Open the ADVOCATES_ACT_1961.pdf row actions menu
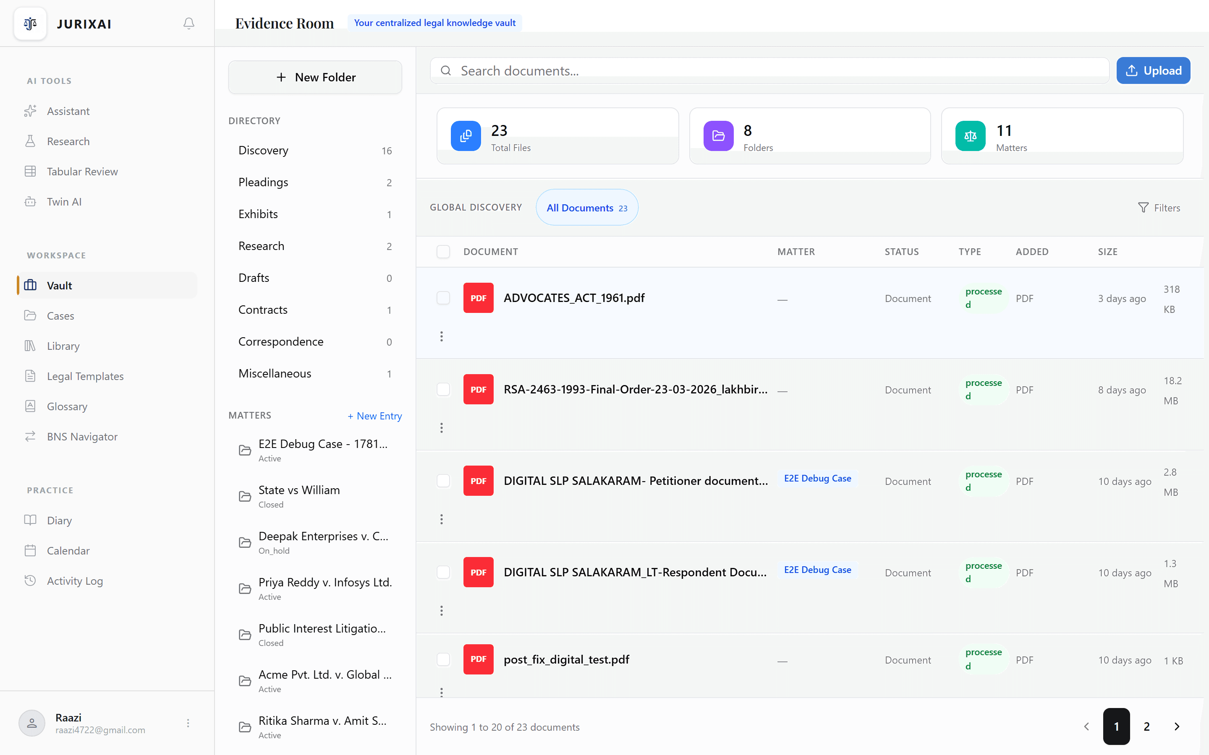Screen dimensions: 1209x755 pos(442,336)
